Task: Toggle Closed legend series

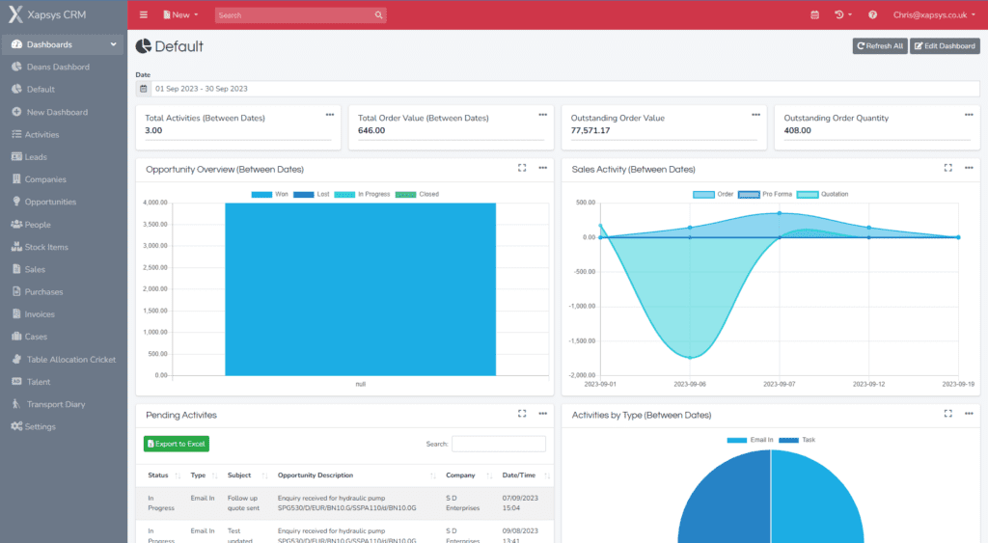Action: (x=417, y=194)
